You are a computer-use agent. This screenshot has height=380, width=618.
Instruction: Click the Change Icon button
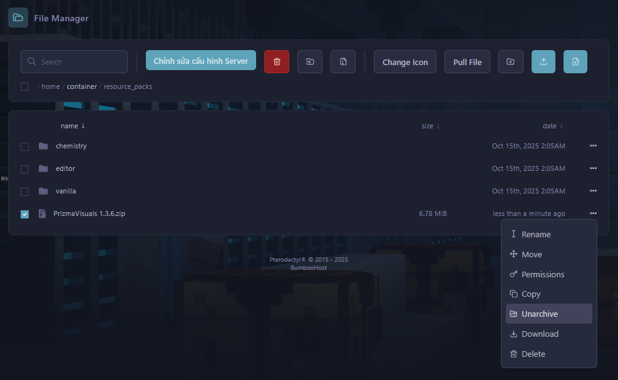coord(405,62)
